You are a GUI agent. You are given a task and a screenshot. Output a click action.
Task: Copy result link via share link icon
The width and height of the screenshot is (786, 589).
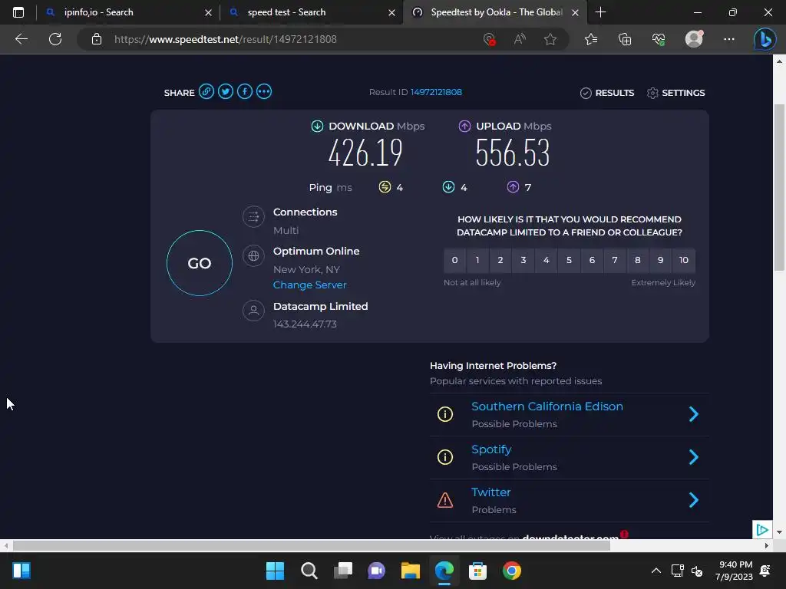(206, 92)
